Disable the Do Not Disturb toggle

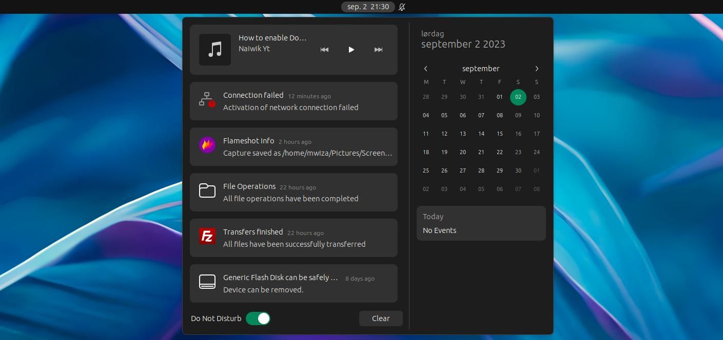pos(258,318)
